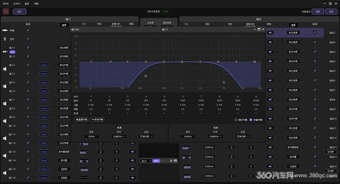Open the high-pass filter type dropdown

pyautogui.click(x=146, y=136)
